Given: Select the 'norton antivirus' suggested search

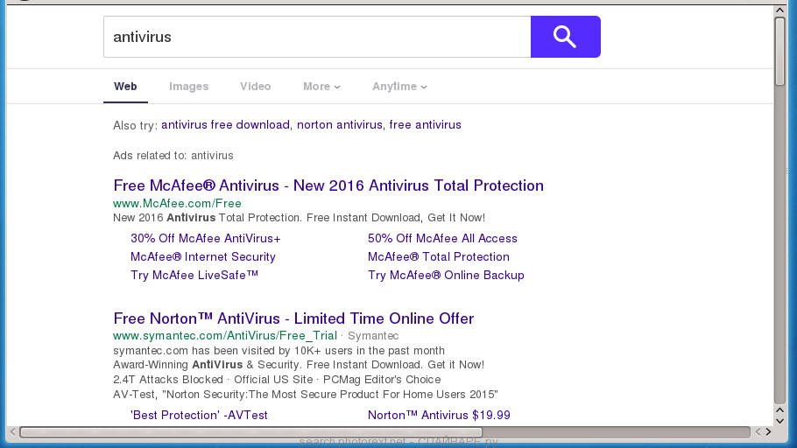Looking at the screenshot, I should pos(339,125).
